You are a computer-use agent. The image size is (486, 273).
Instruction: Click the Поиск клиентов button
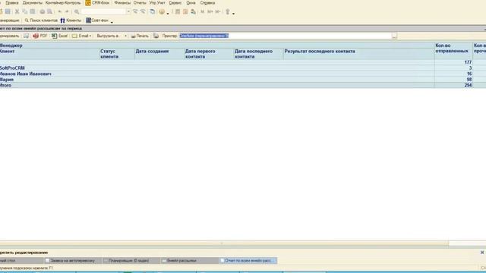tap(41, 20)
